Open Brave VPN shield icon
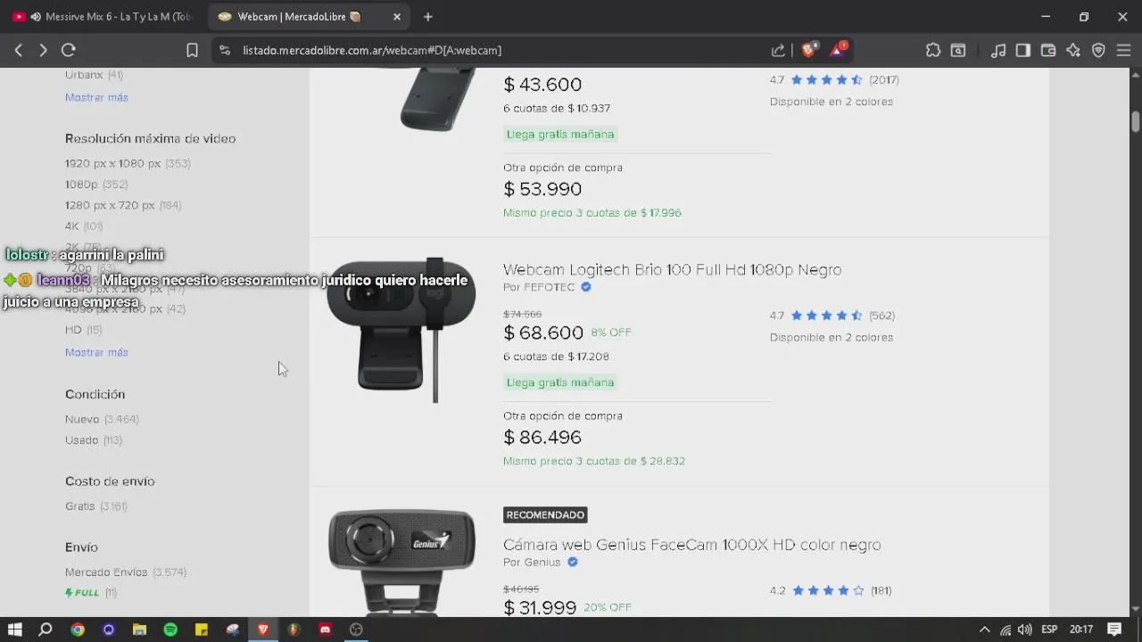Viewport: 1142px width, 642px height. point(1098,50)
